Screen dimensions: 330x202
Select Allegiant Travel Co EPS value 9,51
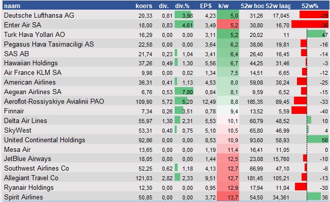coord(210,178)
